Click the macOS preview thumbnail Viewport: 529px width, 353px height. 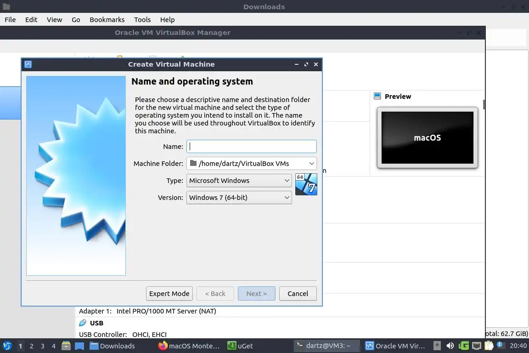point(428,137)
